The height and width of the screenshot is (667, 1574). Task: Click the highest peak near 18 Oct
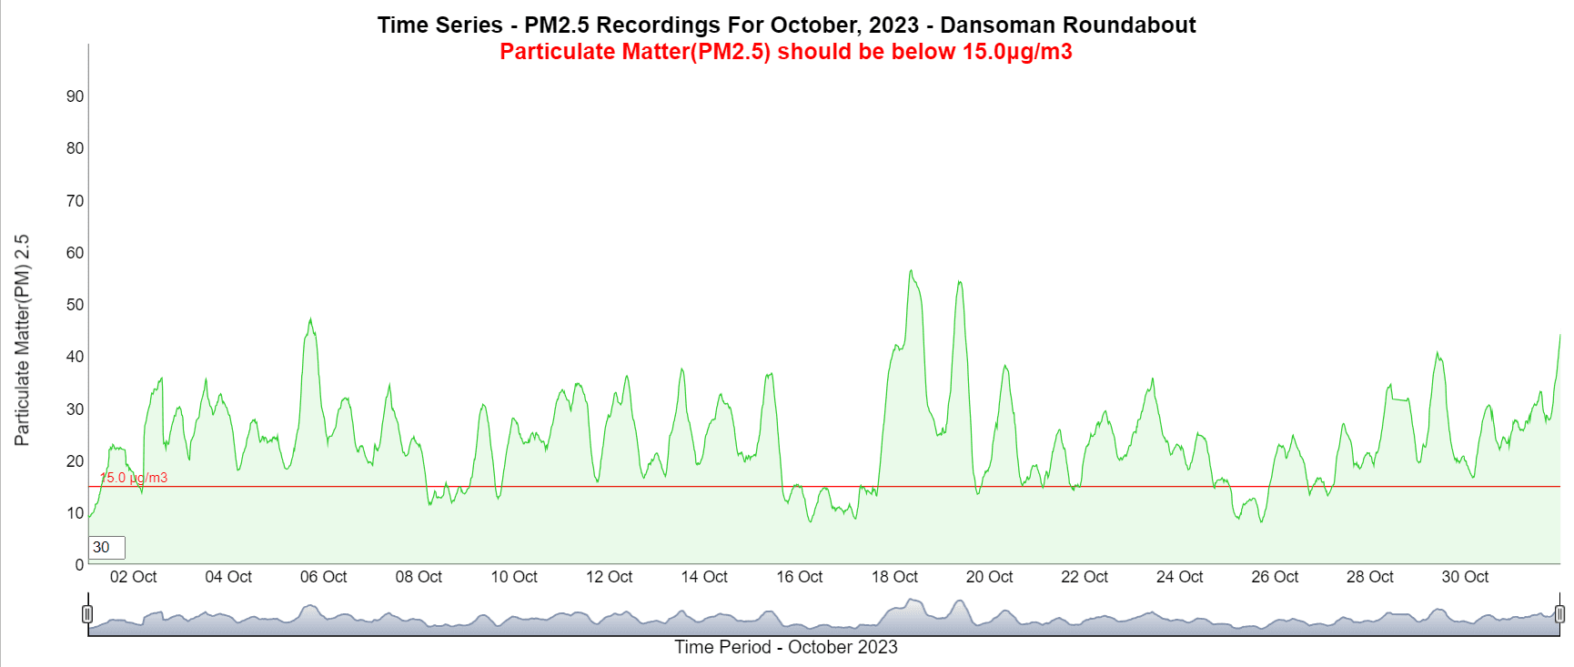coord(911,270)
